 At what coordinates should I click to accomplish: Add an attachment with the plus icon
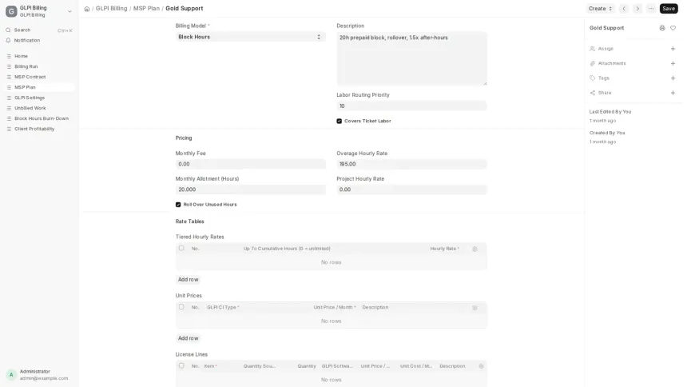click(x=673, y=64)
